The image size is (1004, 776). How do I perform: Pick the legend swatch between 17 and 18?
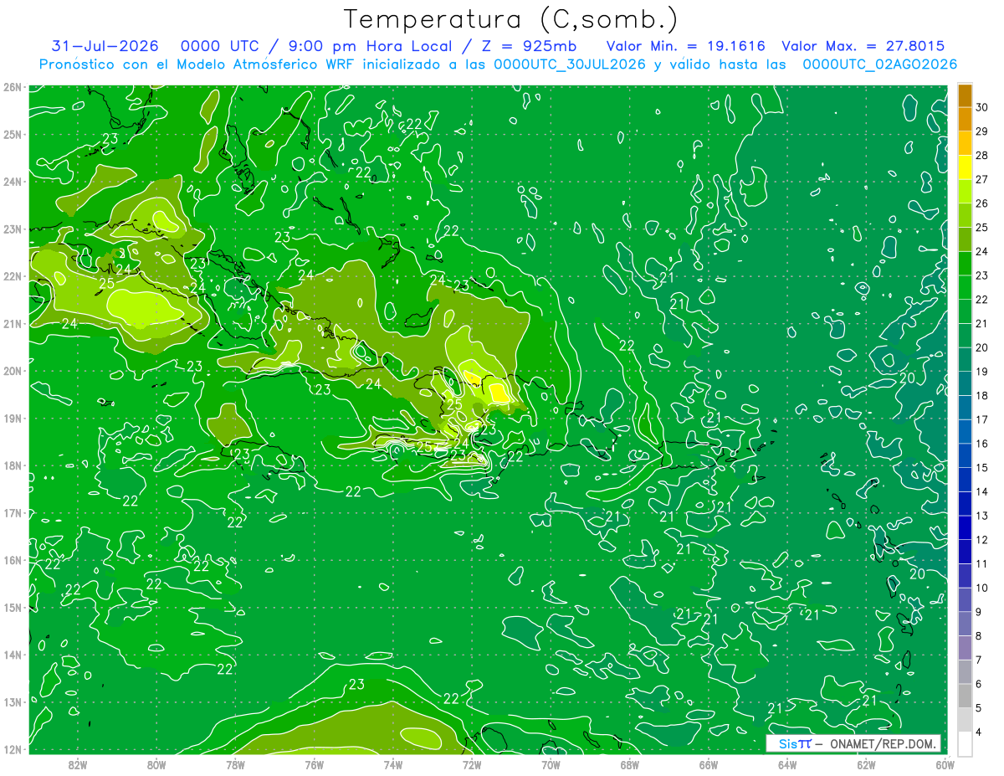(965, 407)
